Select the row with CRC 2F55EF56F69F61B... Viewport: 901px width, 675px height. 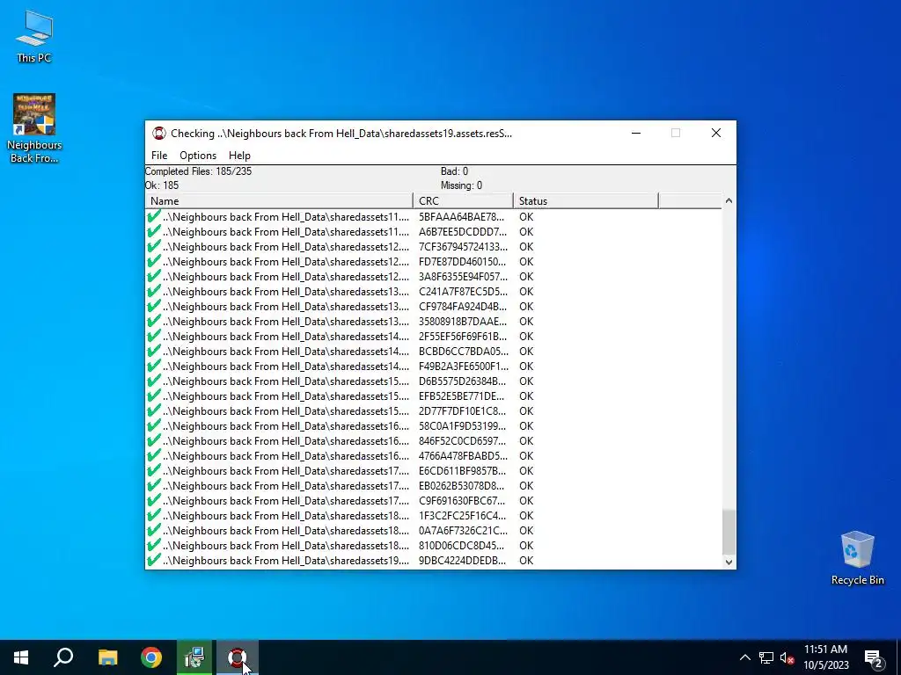[433, 337]
